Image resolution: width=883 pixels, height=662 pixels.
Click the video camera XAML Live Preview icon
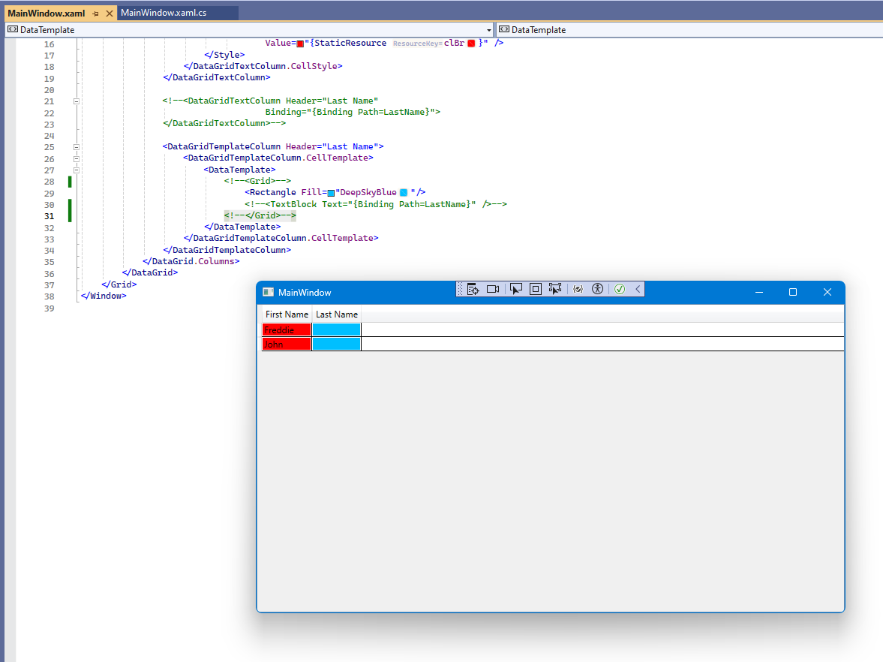click(493, 289)
